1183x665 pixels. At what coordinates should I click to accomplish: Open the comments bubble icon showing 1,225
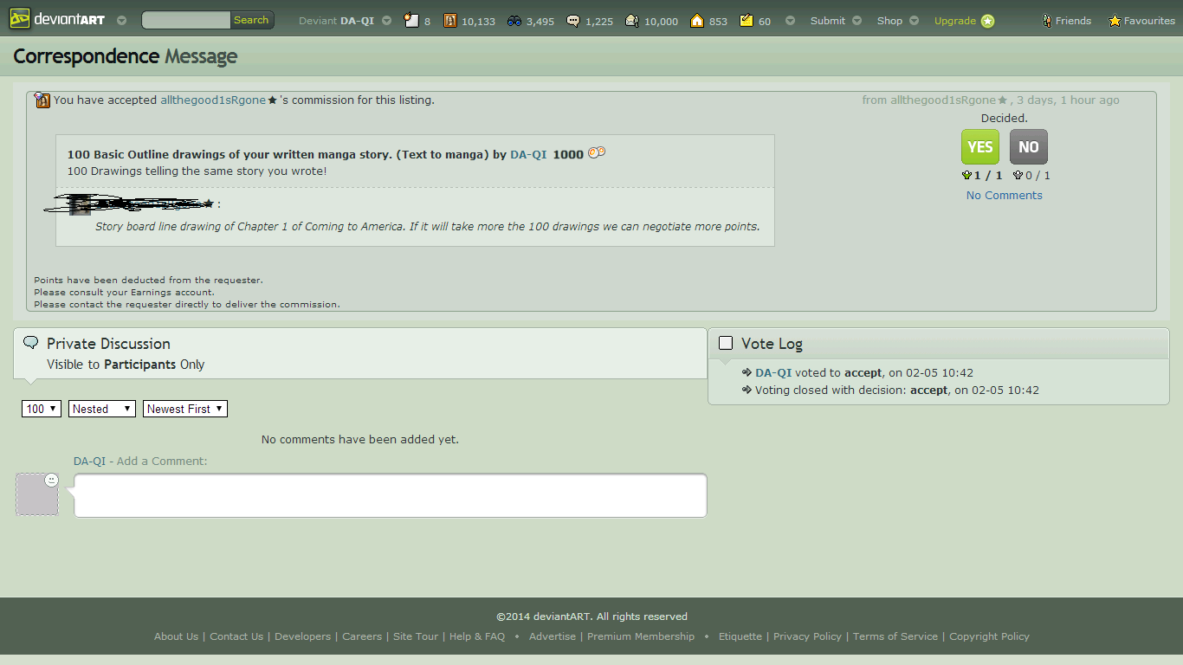[x=590, y=21]
